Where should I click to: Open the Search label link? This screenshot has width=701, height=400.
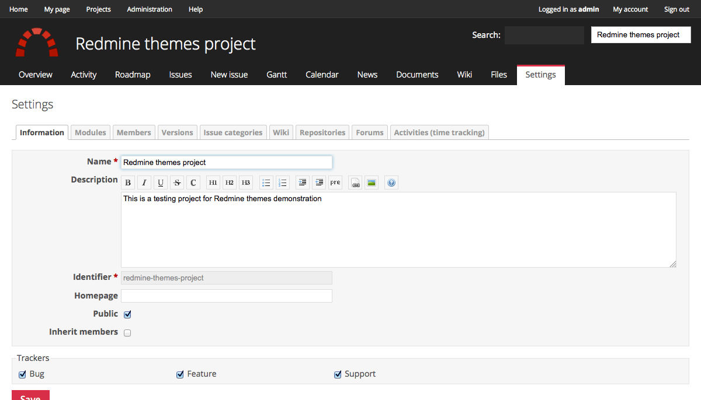[486, 35]
